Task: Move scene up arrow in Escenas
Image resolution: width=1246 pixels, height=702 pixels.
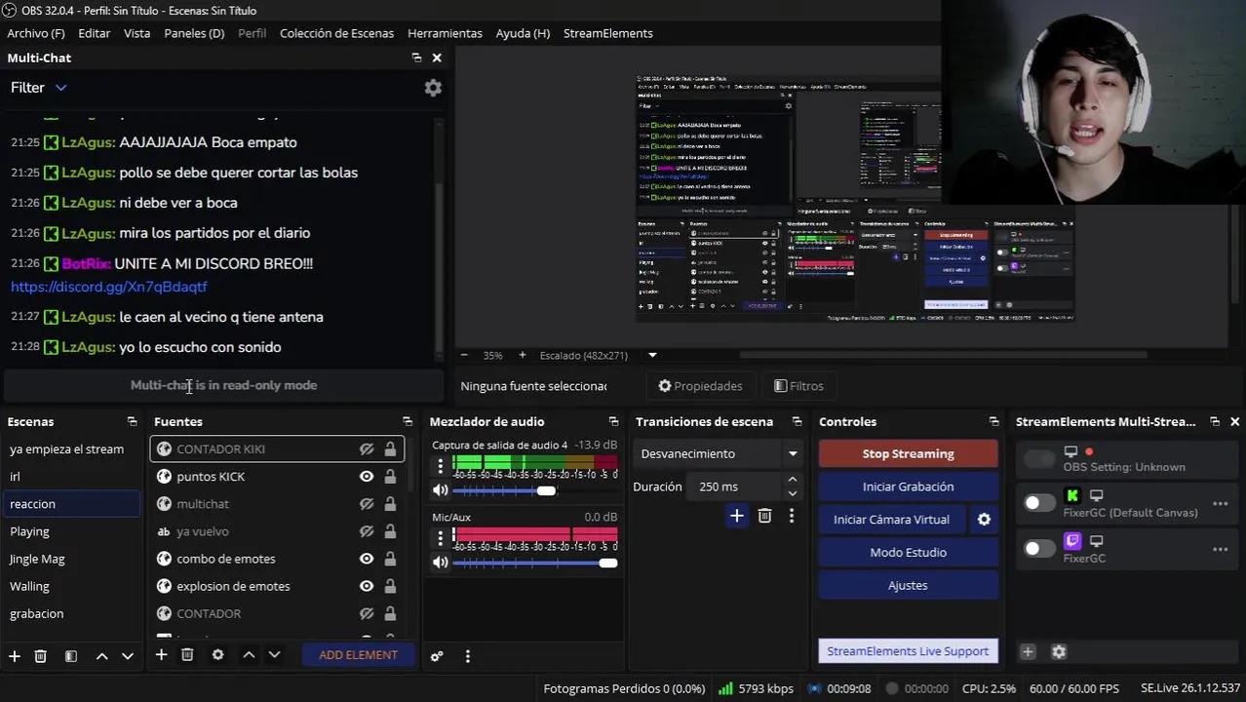Action: pos(101,656)
